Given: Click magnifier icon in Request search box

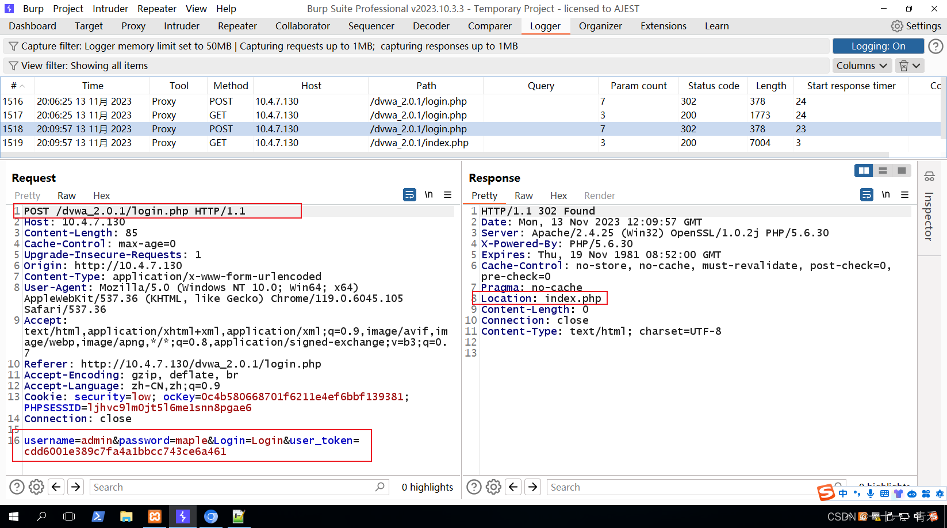Looking at the screenshot, I should pos(379,487).
